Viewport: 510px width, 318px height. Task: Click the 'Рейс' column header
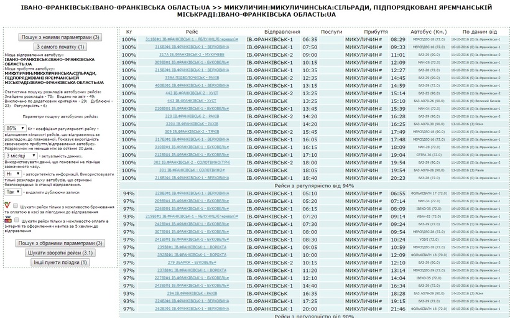192,32
